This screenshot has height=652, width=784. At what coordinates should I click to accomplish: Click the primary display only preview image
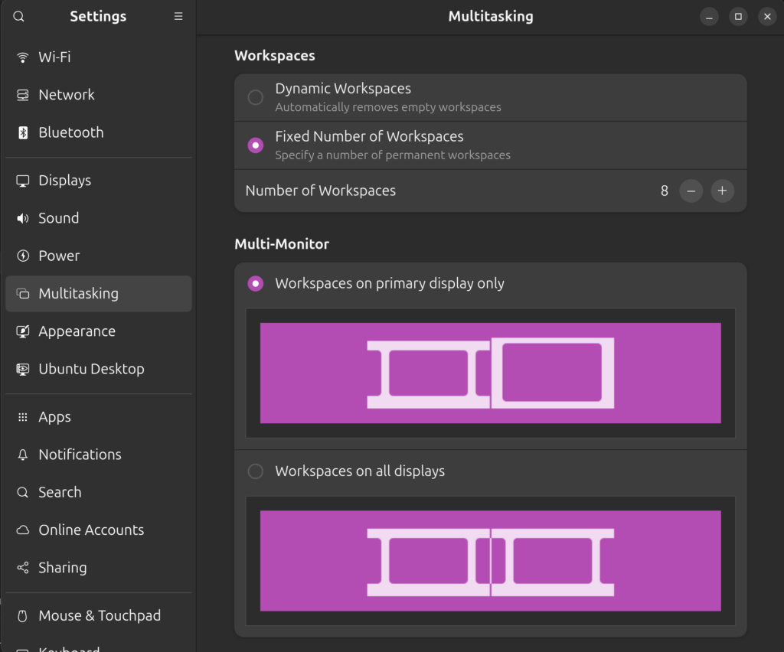tap(490, 373)
